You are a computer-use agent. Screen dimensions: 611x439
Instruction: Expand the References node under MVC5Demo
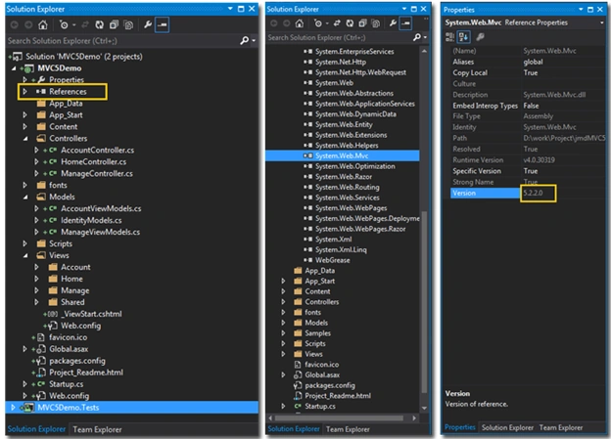coord(24,92)
